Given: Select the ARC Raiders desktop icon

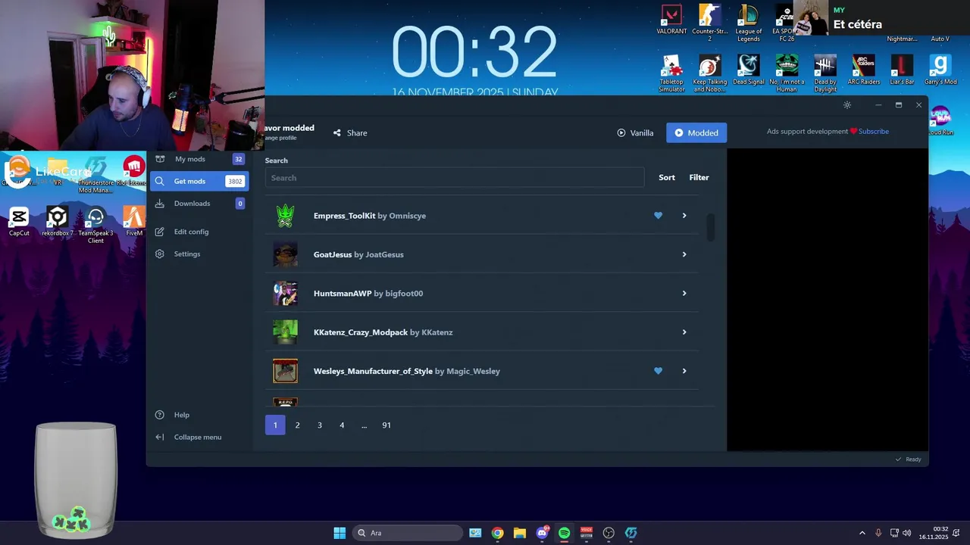Looking at the screenshot, I should (x=863, y=70).
